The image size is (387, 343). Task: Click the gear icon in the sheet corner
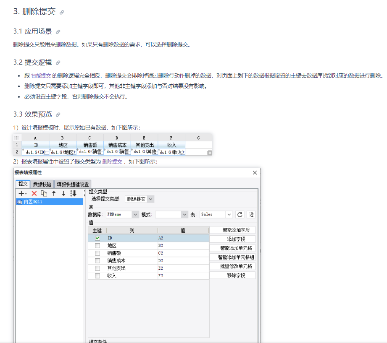[210, 153]
